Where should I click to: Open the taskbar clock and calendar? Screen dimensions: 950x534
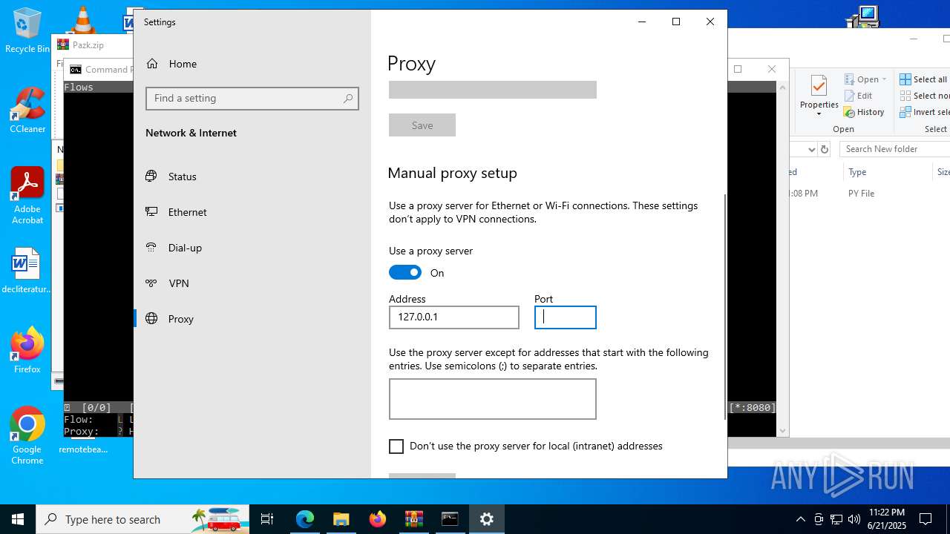click(x=886, y=519)
